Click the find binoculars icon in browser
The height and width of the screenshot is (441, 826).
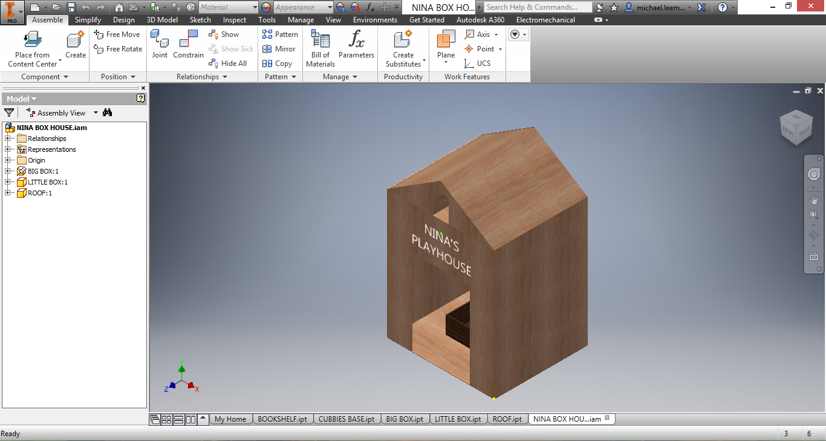tap(108, 113)
